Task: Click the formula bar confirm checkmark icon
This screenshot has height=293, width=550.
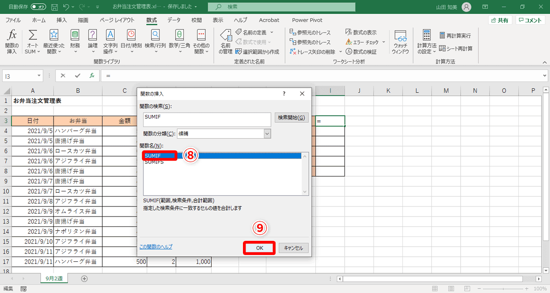Action: (x=77, y=76)
